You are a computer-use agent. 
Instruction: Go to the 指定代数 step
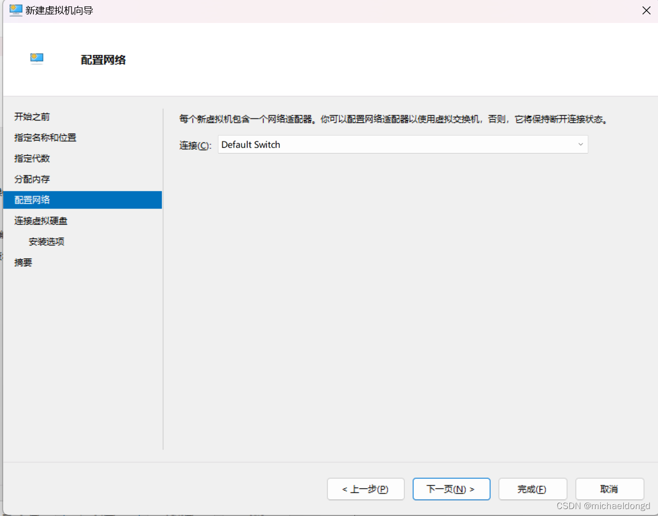coord(33,158)
